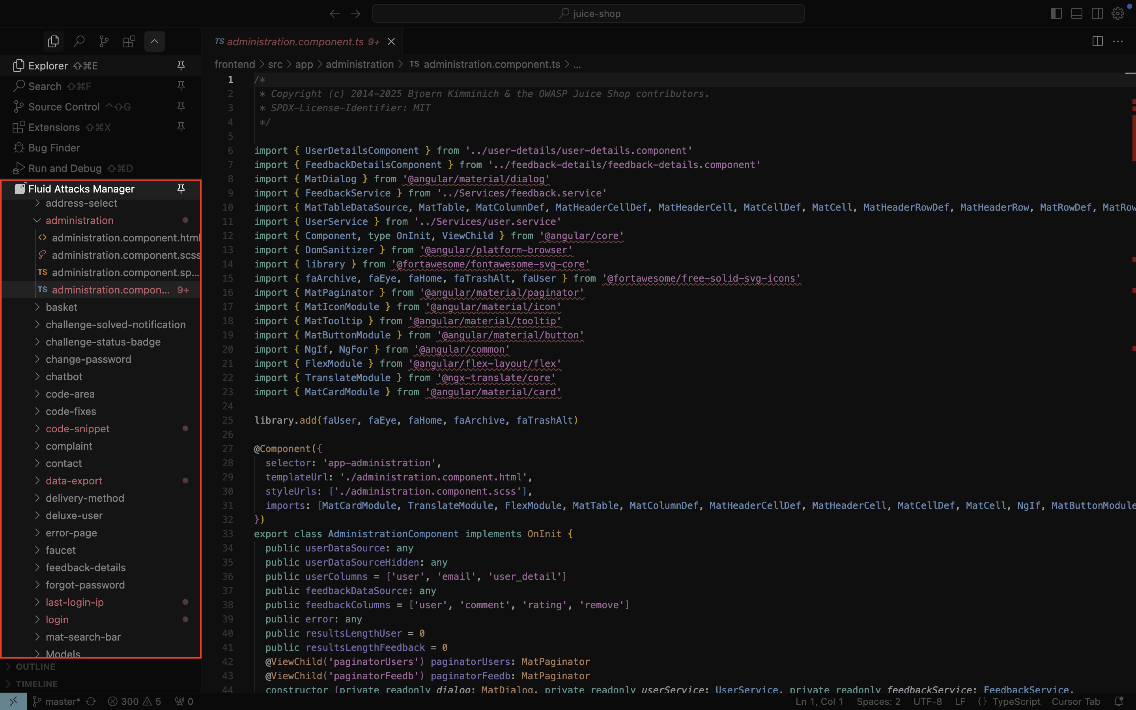The width and height of the screenshot is (1136, 710).
Task: Expand the chatbot folder
Action: click(x=101, y=377)
